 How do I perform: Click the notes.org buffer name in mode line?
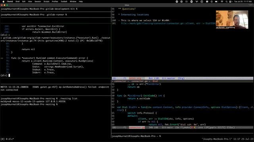135,78
